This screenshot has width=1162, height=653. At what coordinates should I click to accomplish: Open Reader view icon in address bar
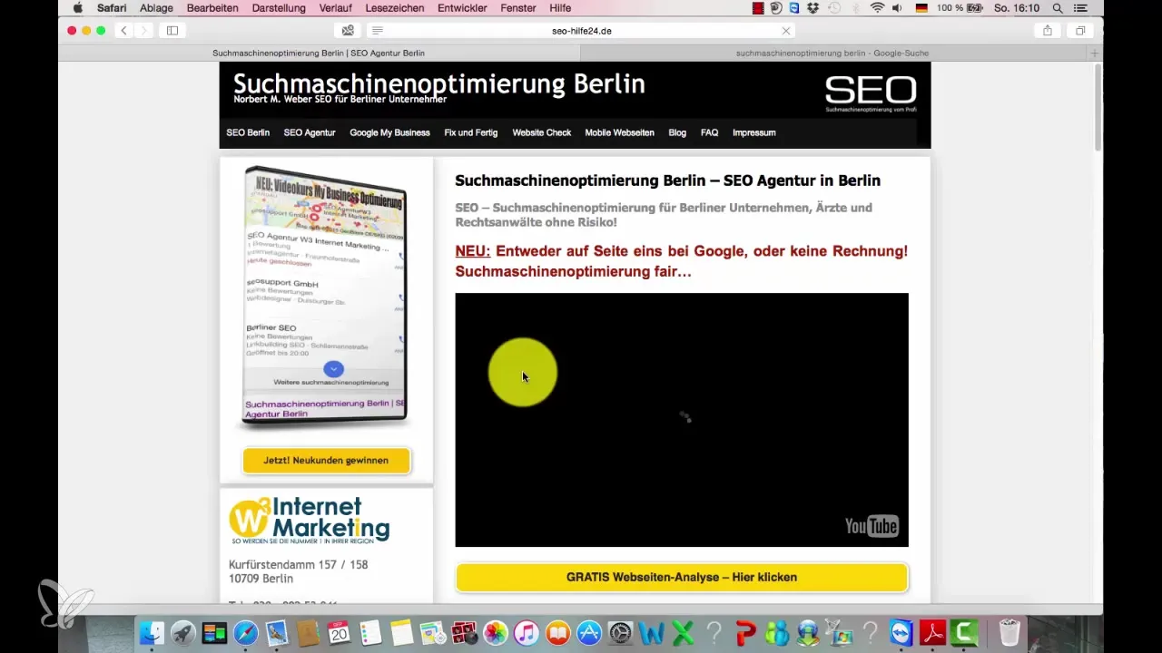click(378, 30)
